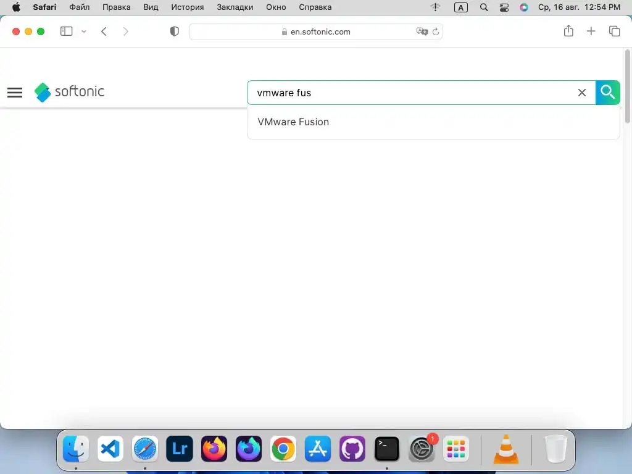Open the privacy report shield icon
The image size is (632, 474).
[x=174, y=31]
